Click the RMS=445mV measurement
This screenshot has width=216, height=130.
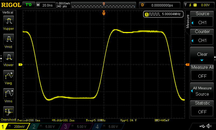(162, 120)
